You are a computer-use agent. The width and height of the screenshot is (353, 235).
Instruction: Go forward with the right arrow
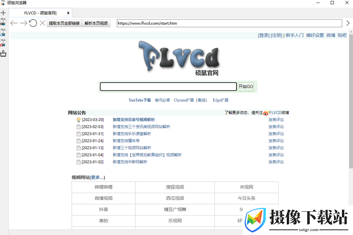(x=23, y=23)
